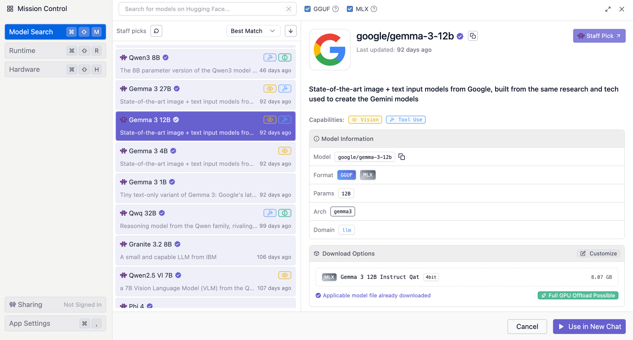The width and height of the screenshot is (633, 340).
Task: Click 'Applicable model file already downloaded' text
Action: pyautogui.click(x=377, y=295)
